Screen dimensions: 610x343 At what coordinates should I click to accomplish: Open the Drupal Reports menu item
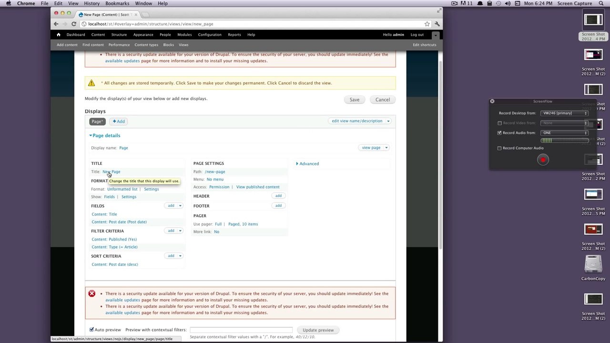tap(234, 35)
